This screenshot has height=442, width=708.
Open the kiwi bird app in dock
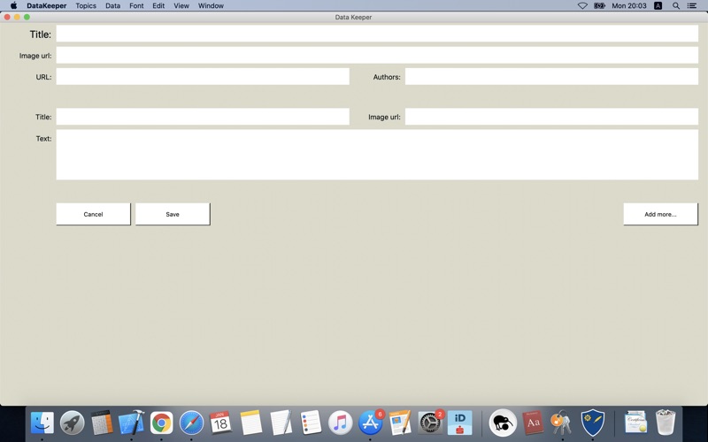(x=503, y=423)
